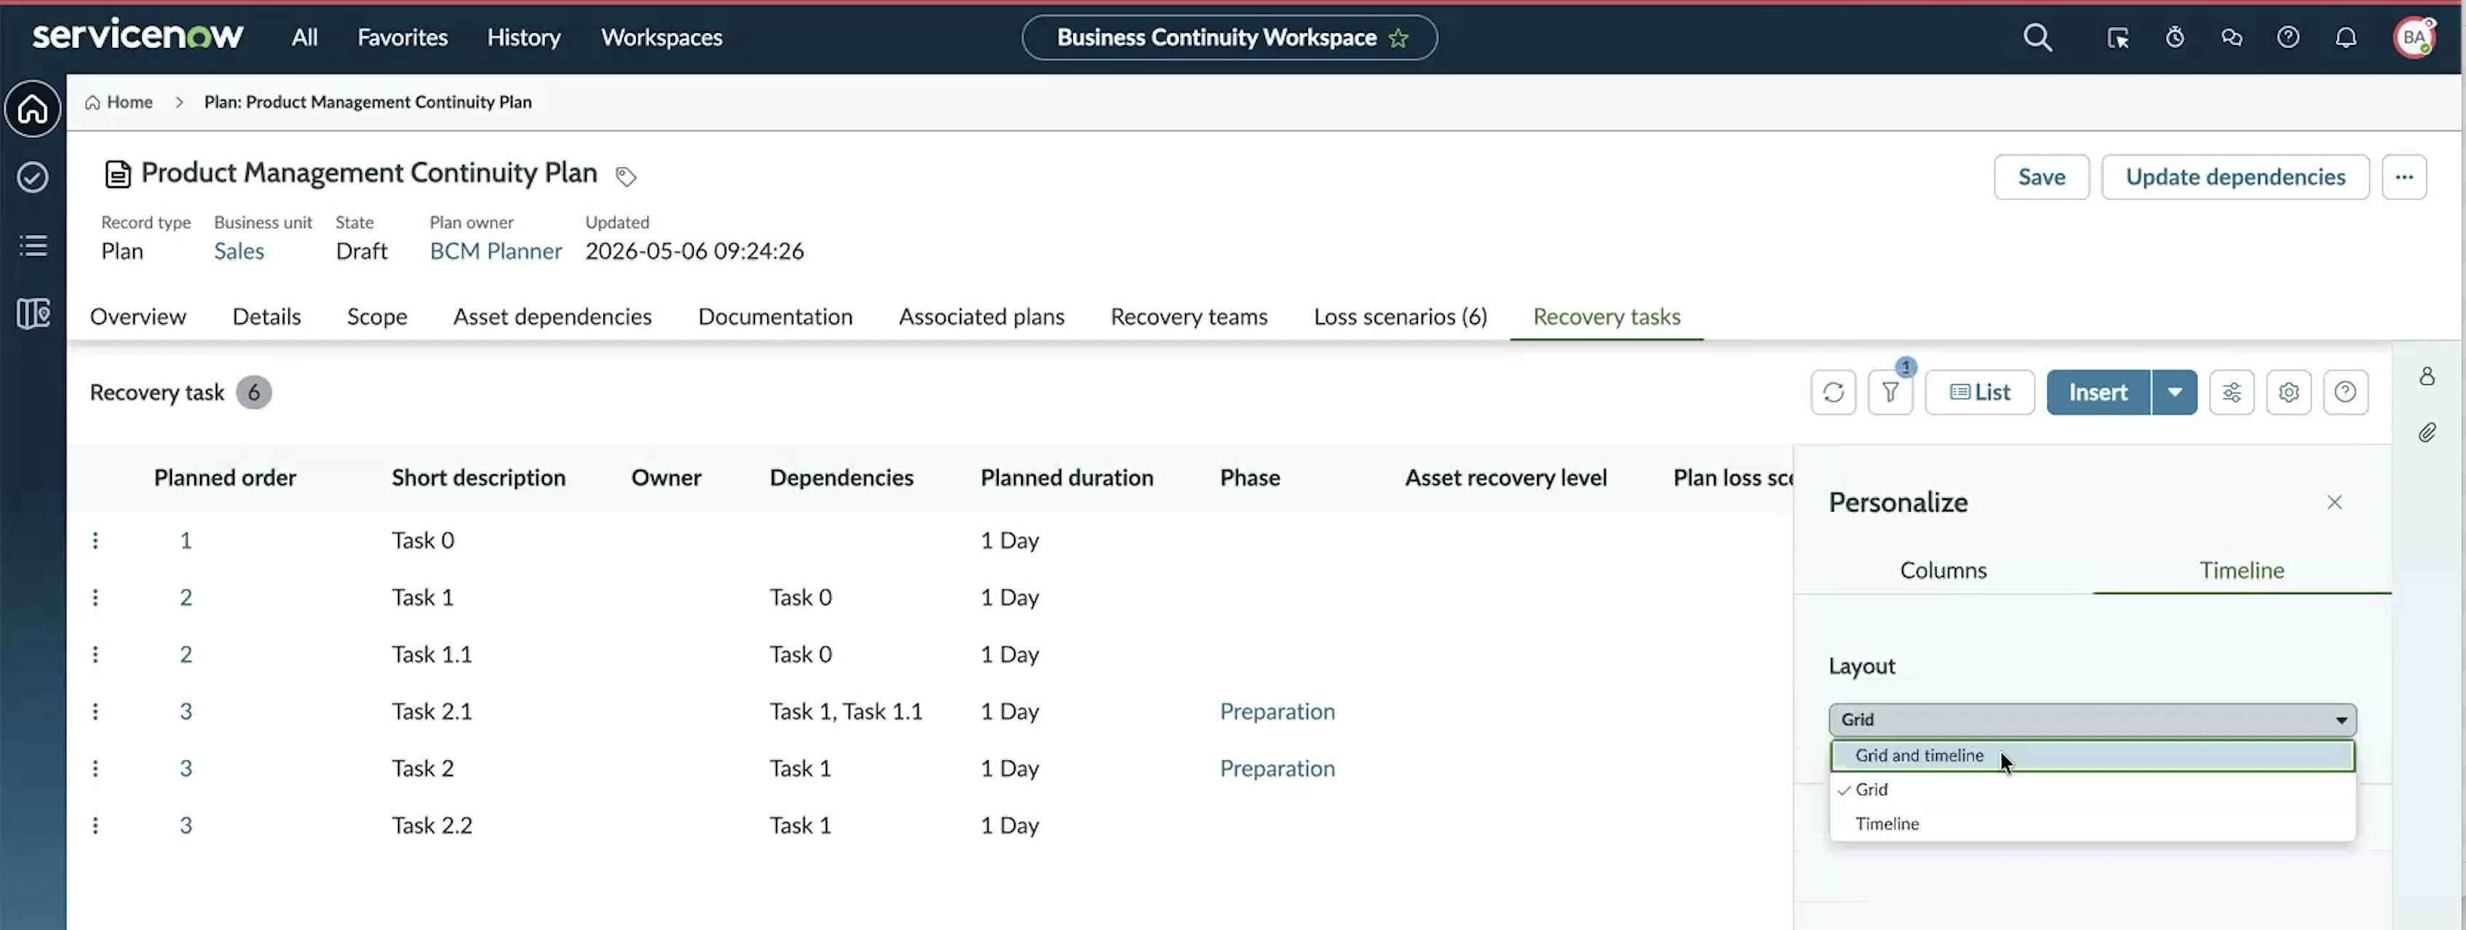Click the Dependencies column header
Image resolution: width=2466 pixels, height=930 pixels.
841,477
